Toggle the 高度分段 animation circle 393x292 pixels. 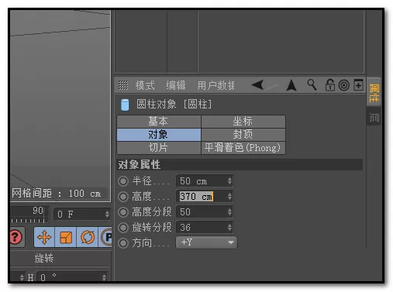click(123, 212)
